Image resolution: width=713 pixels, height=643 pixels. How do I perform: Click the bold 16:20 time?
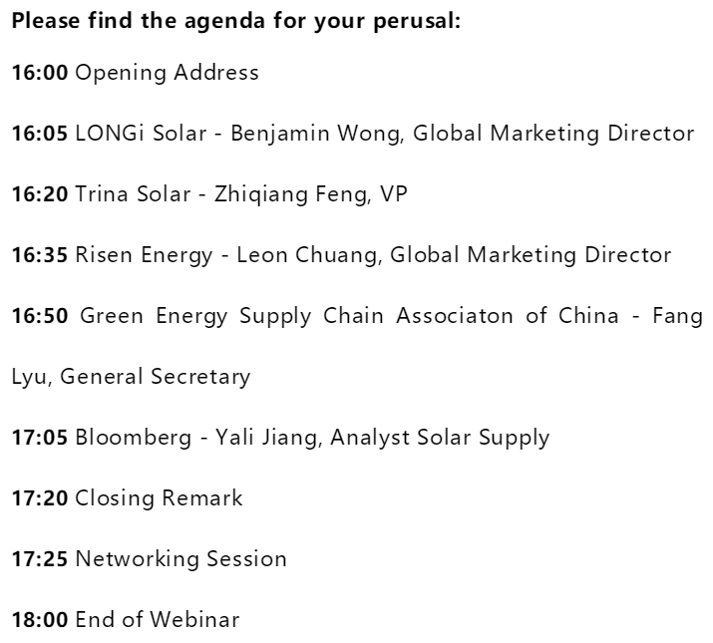pyautogui.click(x=40, y=194)
